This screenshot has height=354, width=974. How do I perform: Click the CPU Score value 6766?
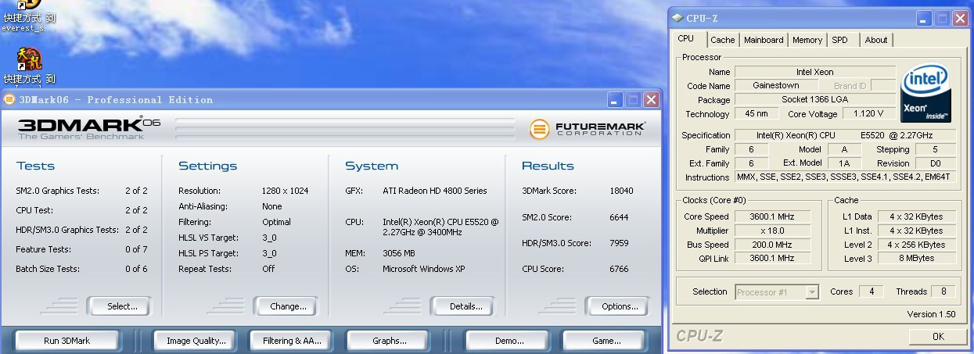coord(619,269)
